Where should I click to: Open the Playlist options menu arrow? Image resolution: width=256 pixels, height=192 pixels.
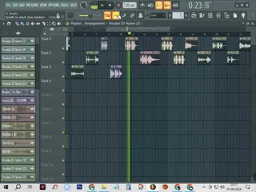tap(4, 23)
